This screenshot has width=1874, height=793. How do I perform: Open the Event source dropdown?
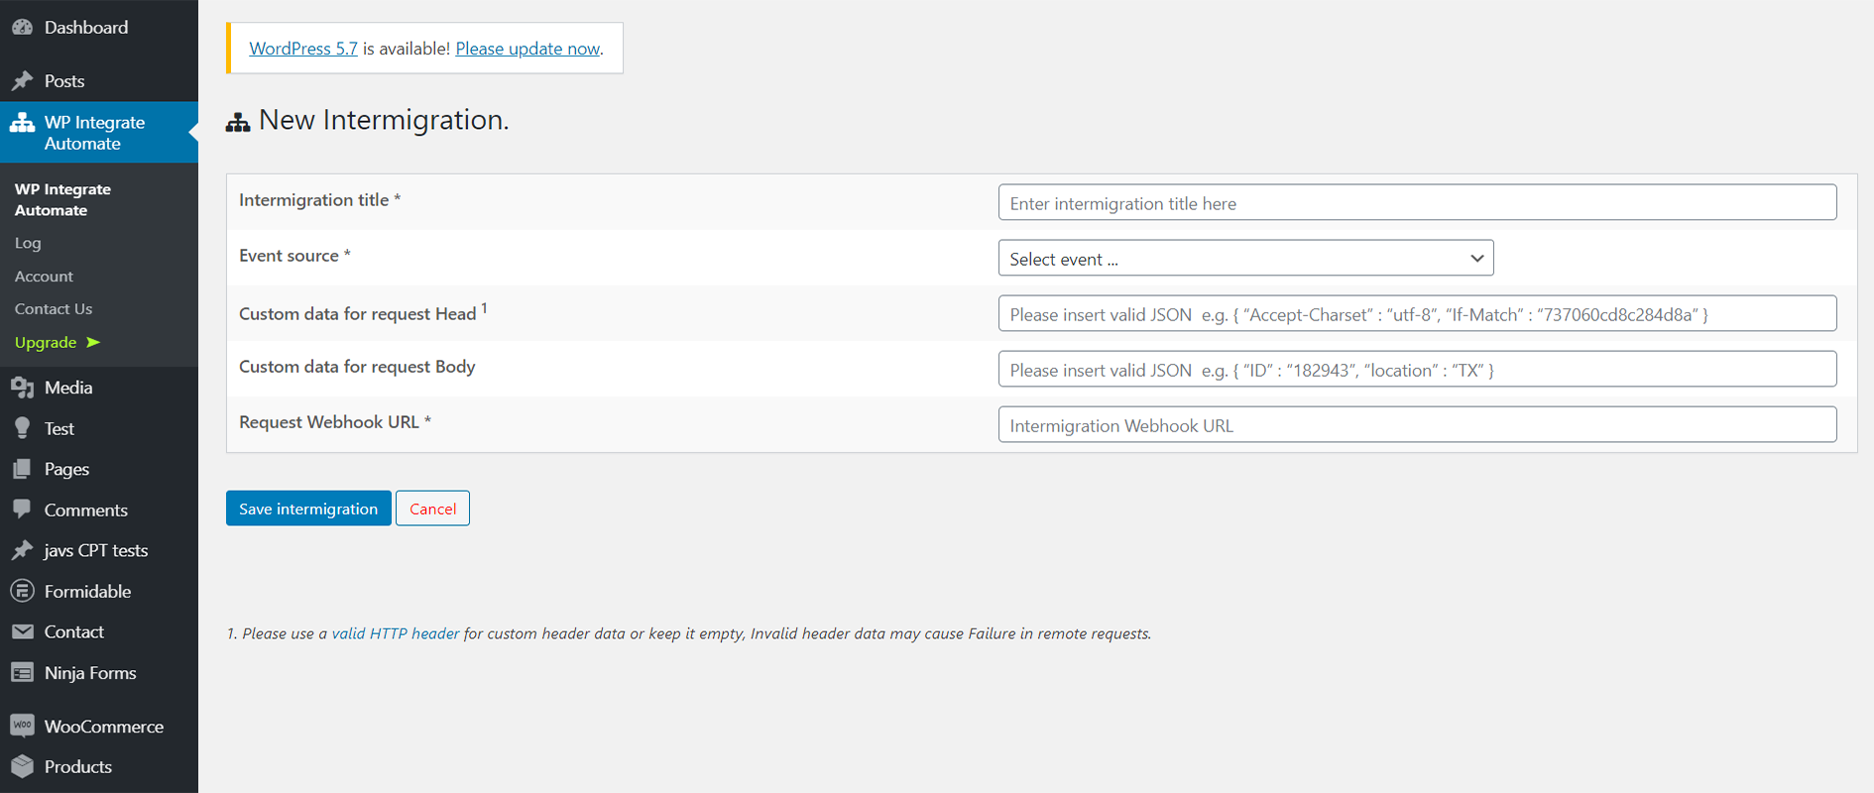tap(1245, 258)
